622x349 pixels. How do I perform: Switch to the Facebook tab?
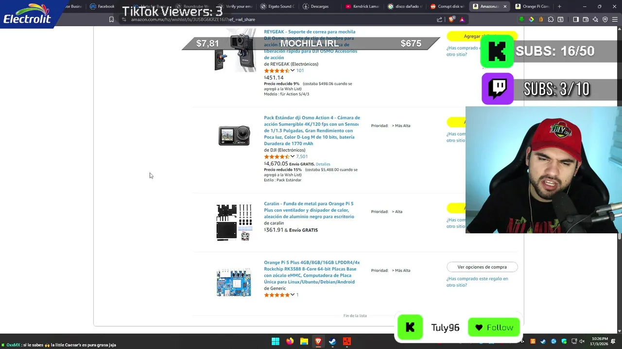click(102, 6)
